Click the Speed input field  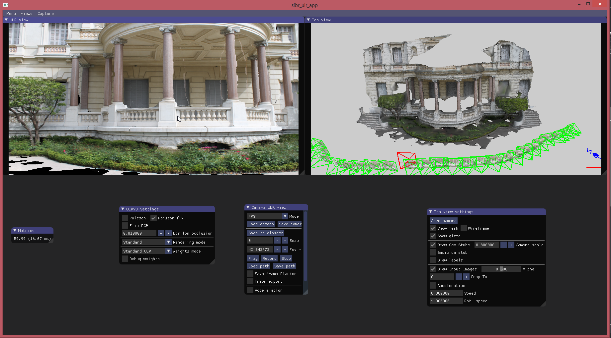tap(446, 293)
